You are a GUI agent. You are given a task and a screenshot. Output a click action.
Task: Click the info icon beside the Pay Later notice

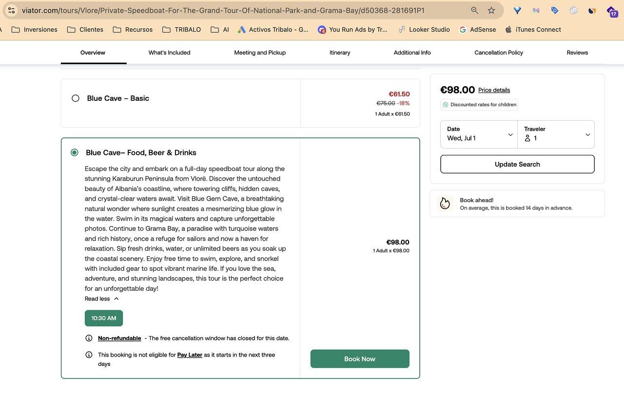(89, 355)
